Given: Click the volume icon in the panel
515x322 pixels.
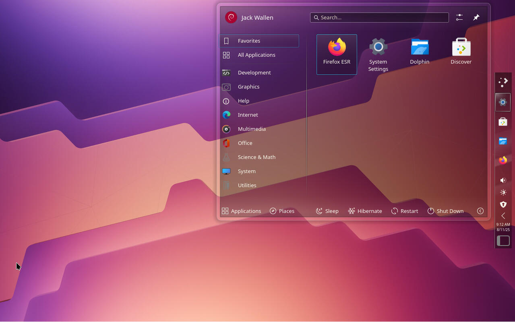Looking at the screenshot, I should coord(503,180).
